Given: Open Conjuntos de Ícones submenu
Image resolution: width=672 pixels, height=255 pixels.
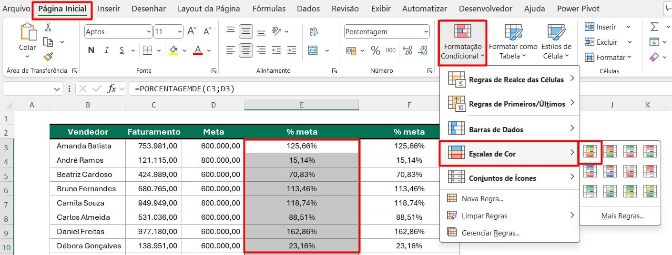Looking at the screenshot, I should tap(509, 178).
